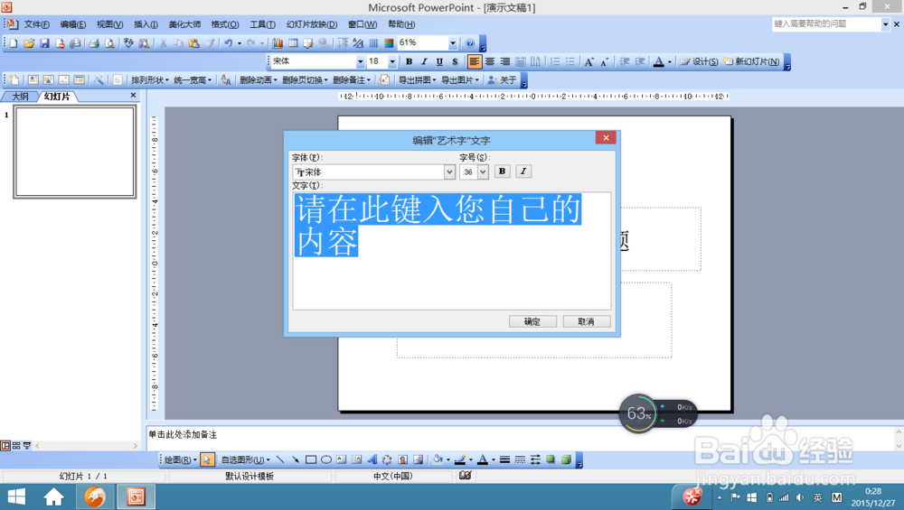Open the Shadow Style icon
This screenshot has width=904, height=510.
tap(551, 459)
